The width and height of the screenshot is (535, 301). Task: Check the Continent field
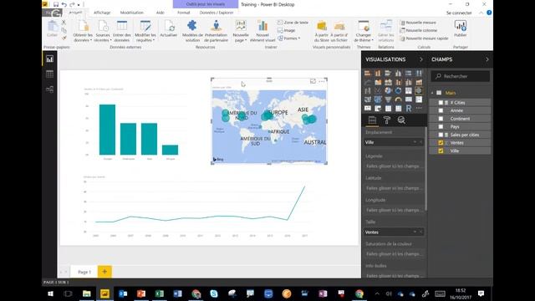pyautogui.click(x=441, y=119)
